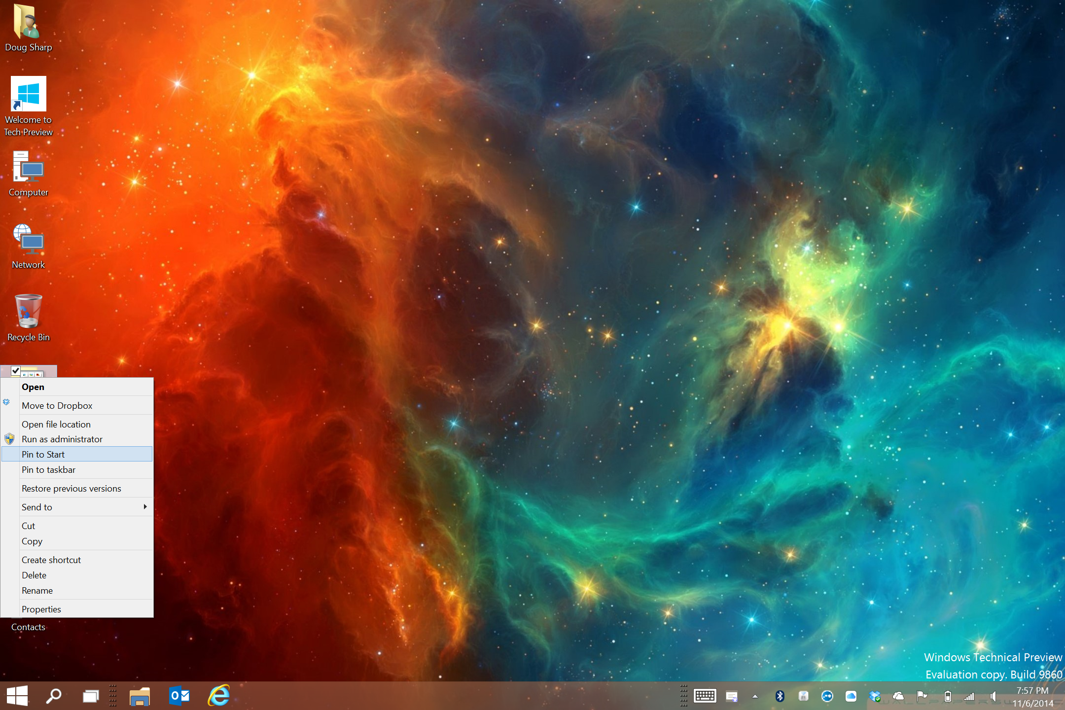Viewport: 1065px width, 710px height.
Task: Launch Outlook from the taskbar
Action: (x=179, y=696)
